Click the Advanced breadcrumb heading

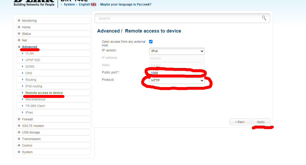pyautogui.click(x=108, y=31)
